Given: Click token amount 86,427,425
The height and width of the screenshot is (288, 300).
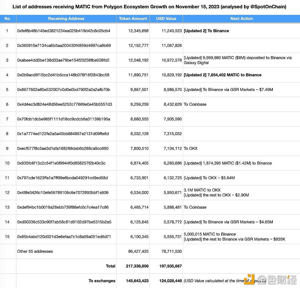Looking at the screenshot, I should point(138,251).
